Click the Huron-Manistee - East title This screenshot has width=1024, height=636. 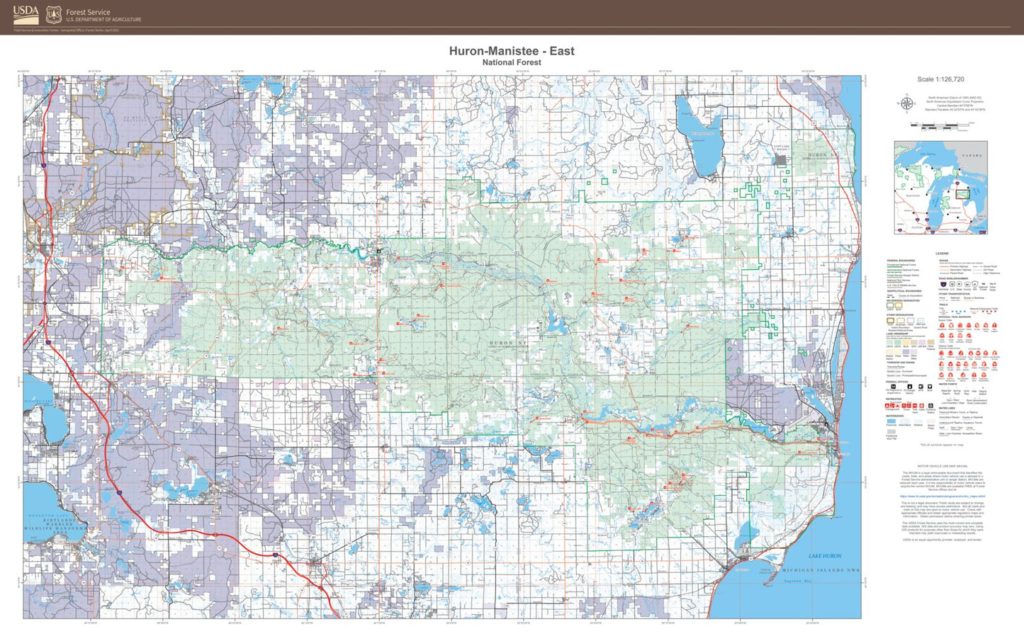[512, 51]
